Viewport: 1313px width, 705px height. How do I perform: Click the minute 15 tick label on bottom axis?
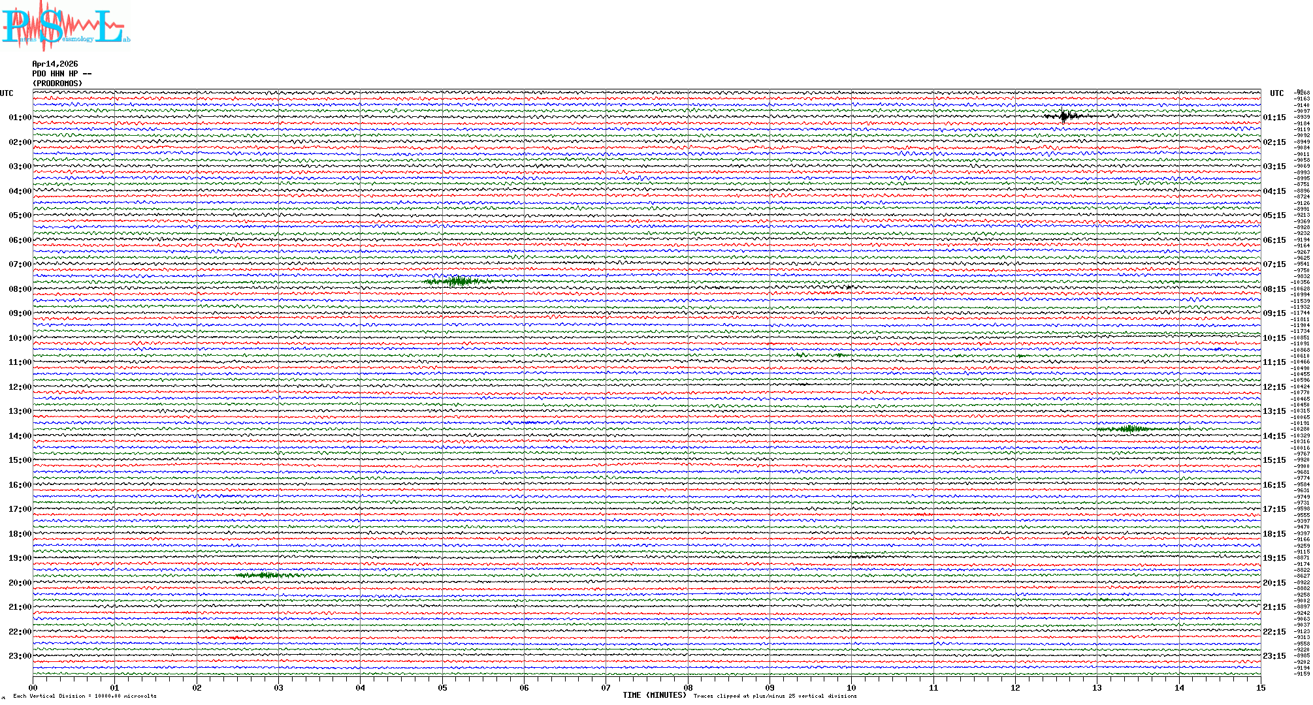[1260, 687]
